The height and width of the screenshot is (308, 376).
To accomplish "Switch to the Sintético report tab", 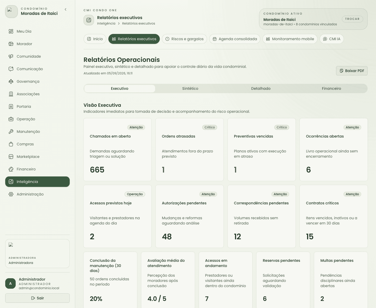I will click(190, 88).
